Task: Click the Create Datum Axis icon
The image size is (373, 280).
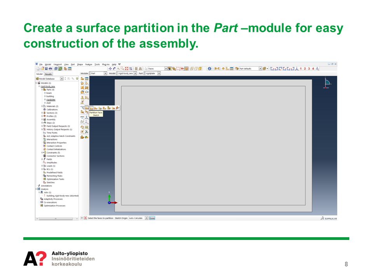Action: (87, 117)
